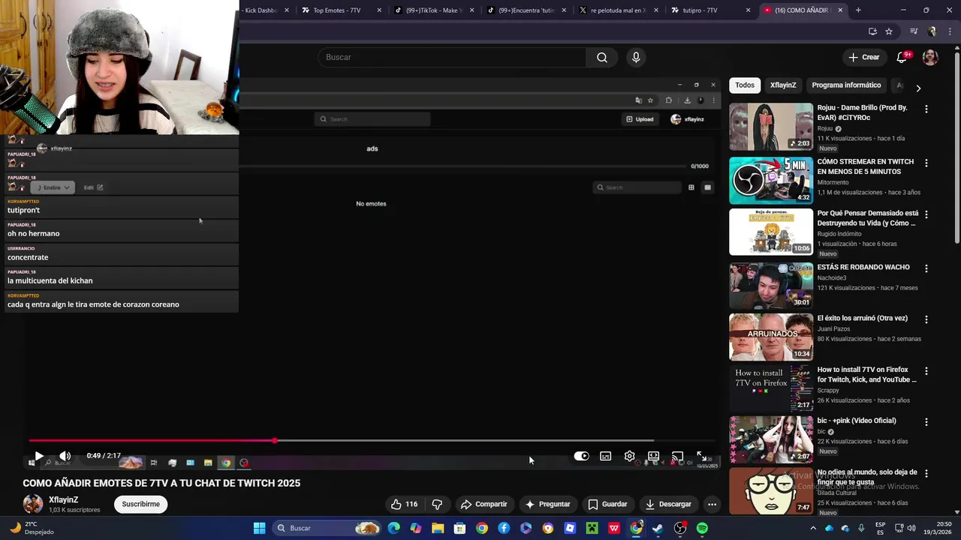Viewport: 961px width, 540px height.
Task: Open Steam from the taskbar
Action: click(658, 528)
